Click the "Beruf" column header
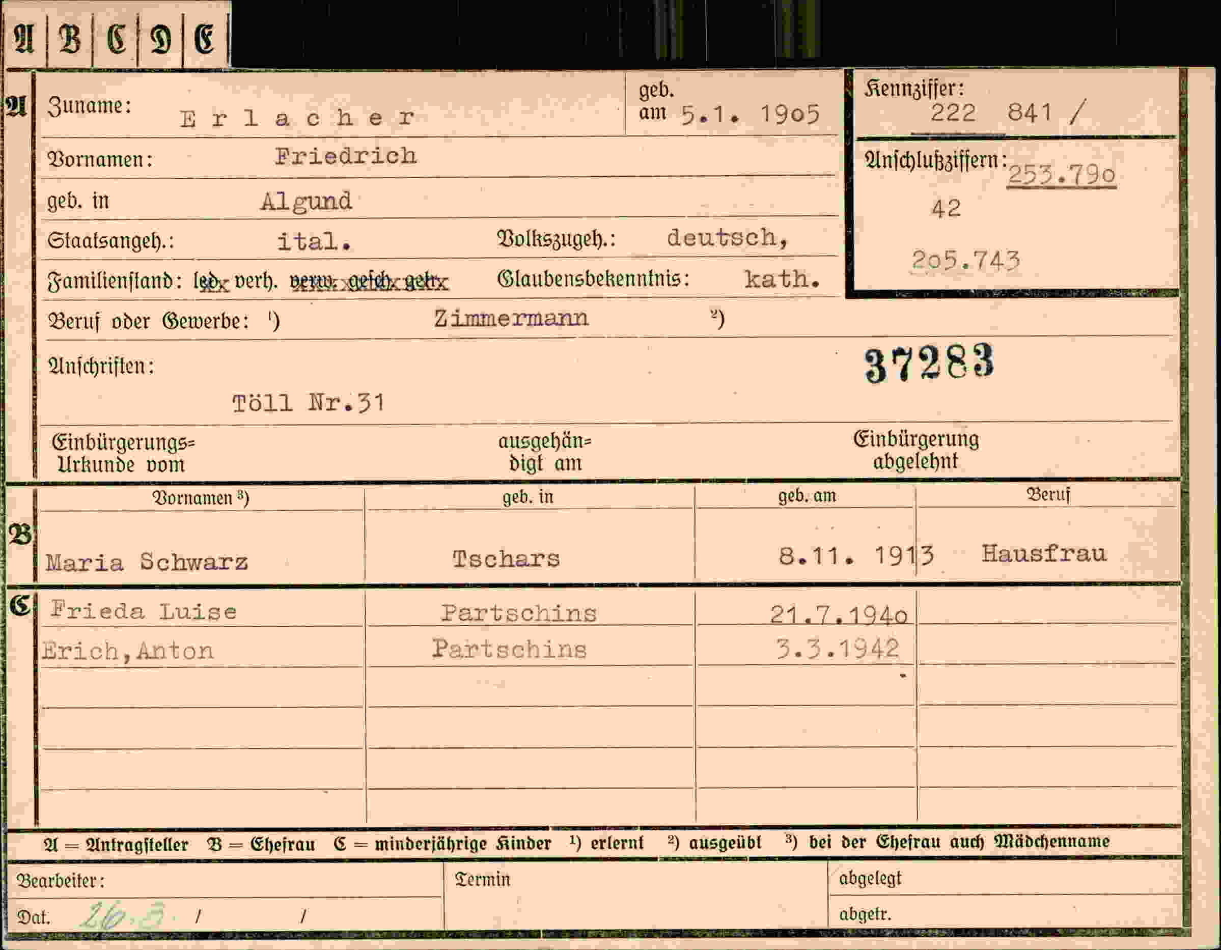The height and width of the screenshot is (950, 1221). [x=1048, y=494]
